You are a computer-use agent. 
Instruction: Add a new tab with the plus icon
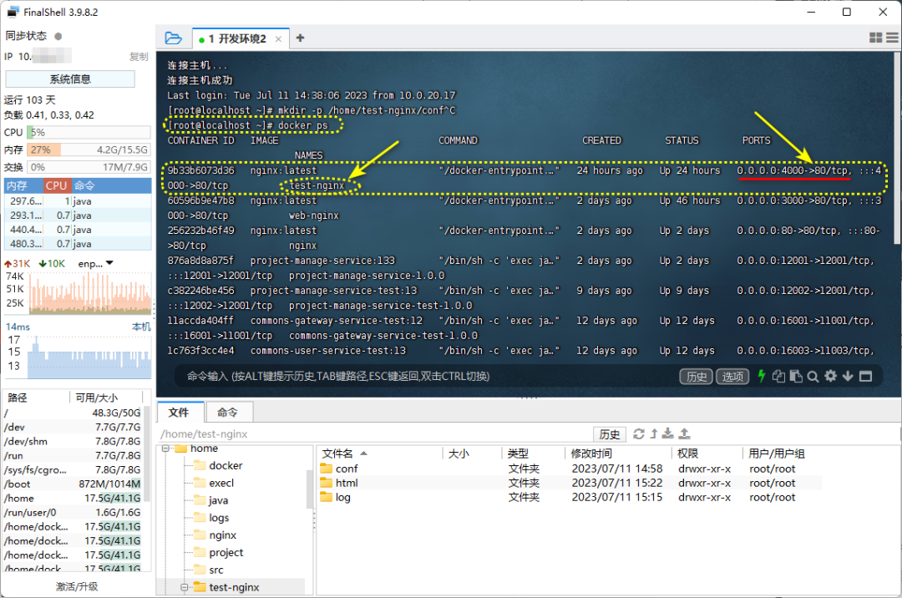pos(300,38)
